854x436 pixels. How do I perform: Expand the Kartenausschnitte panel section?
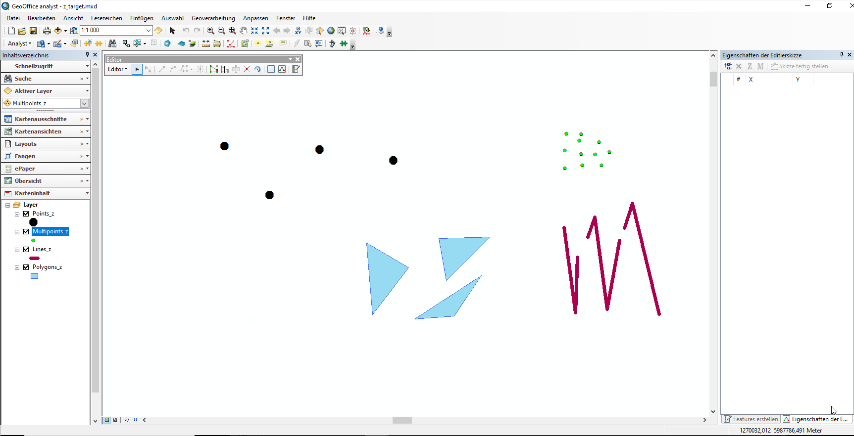[41, 119]
